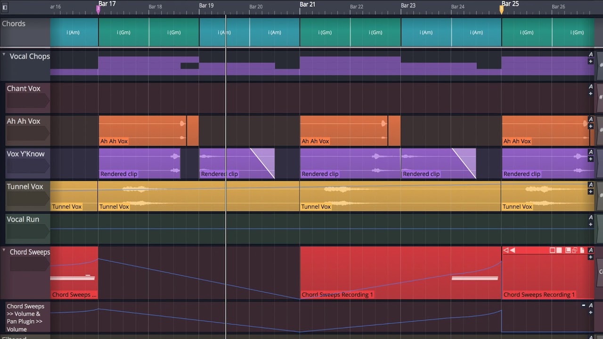The width and height of the screenshot is (603, 339).
Task: Select the Chords track header
Action: [25, 32]
